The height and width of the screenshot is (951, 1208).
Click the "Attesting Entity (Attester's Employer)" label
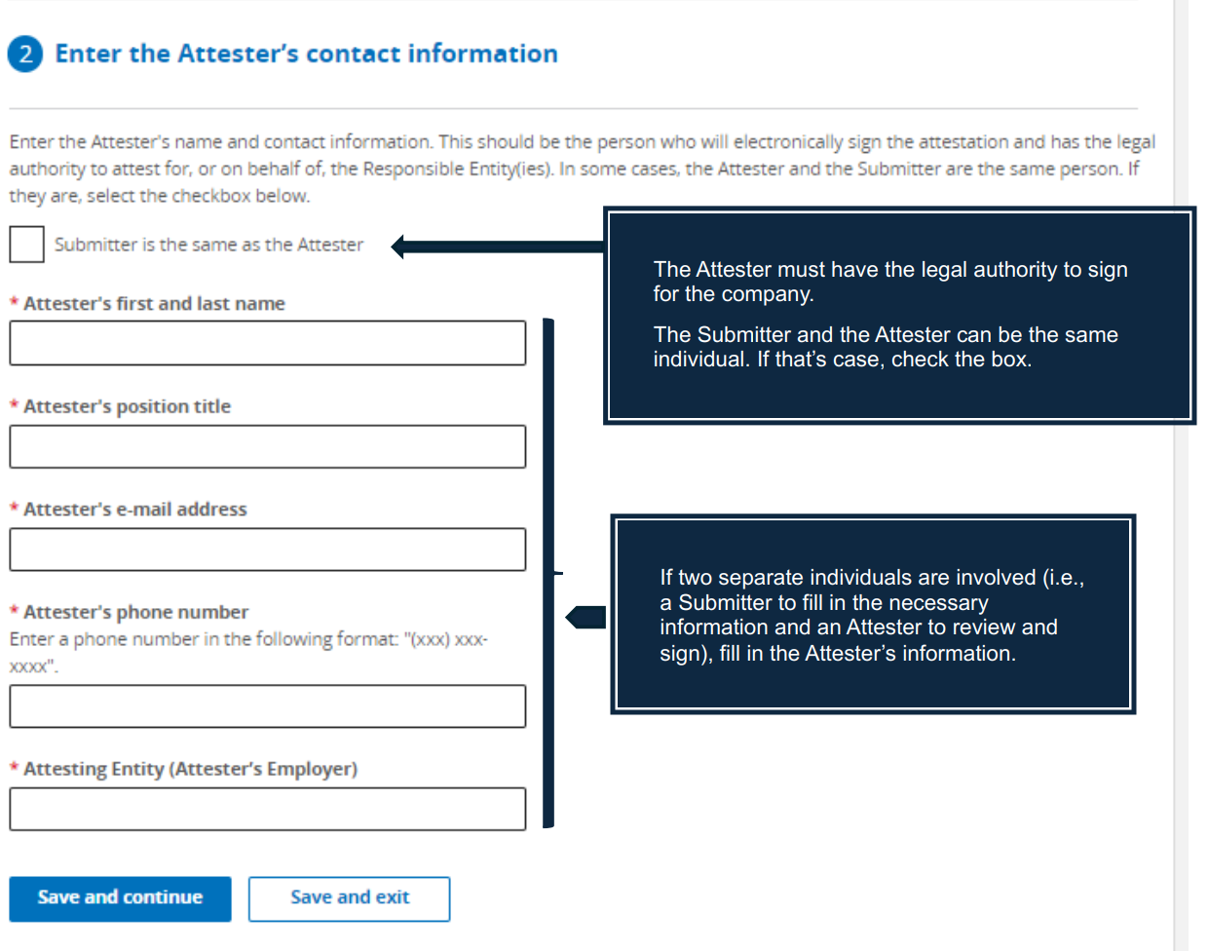(x=190, y=769)
